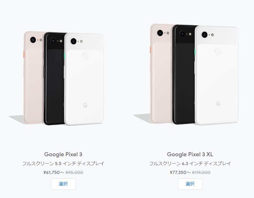Click the G logo on white Pixel 3
This screenshot has width=254, height=198.
(85, 105)
